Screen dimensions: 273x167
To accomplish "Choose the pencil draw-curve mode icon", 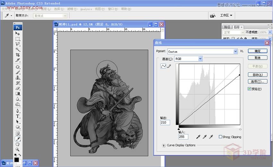I will tap(169, 66).
